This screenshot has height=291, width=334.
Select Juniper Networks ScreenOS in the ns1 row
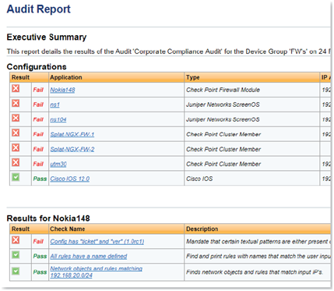[223, 105]
